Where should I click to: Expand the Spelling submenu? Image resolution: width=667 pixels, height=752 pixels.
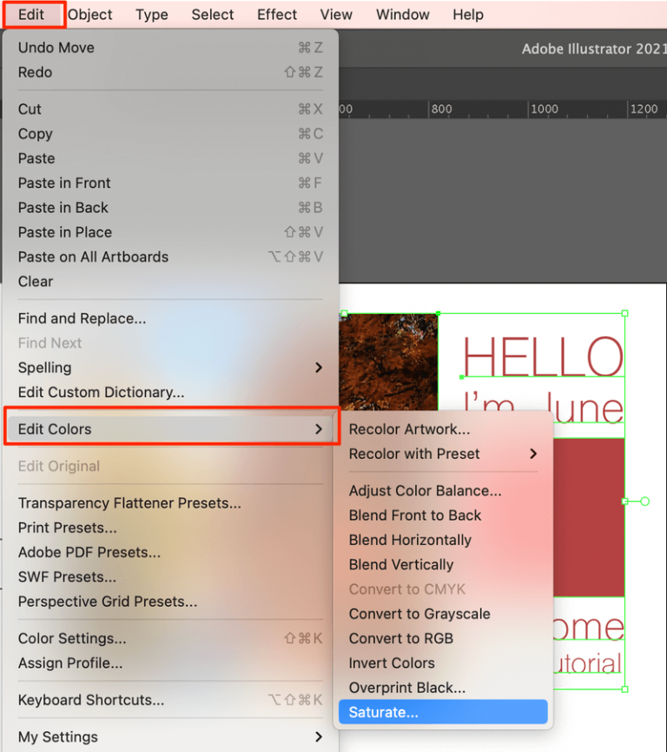[x=170, y=368]
